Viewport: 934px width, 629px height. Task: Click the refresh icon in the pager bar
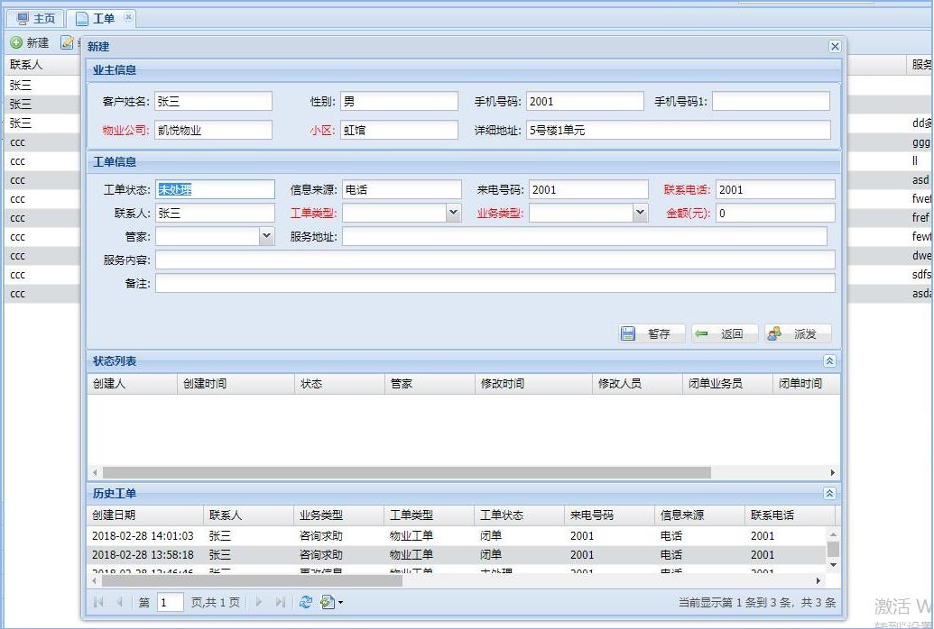305,602
